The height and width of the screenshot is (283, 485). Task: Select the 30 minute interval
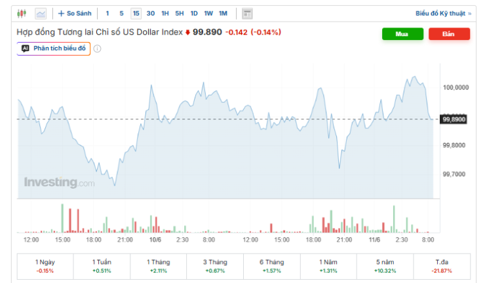(x=151, y=14)
